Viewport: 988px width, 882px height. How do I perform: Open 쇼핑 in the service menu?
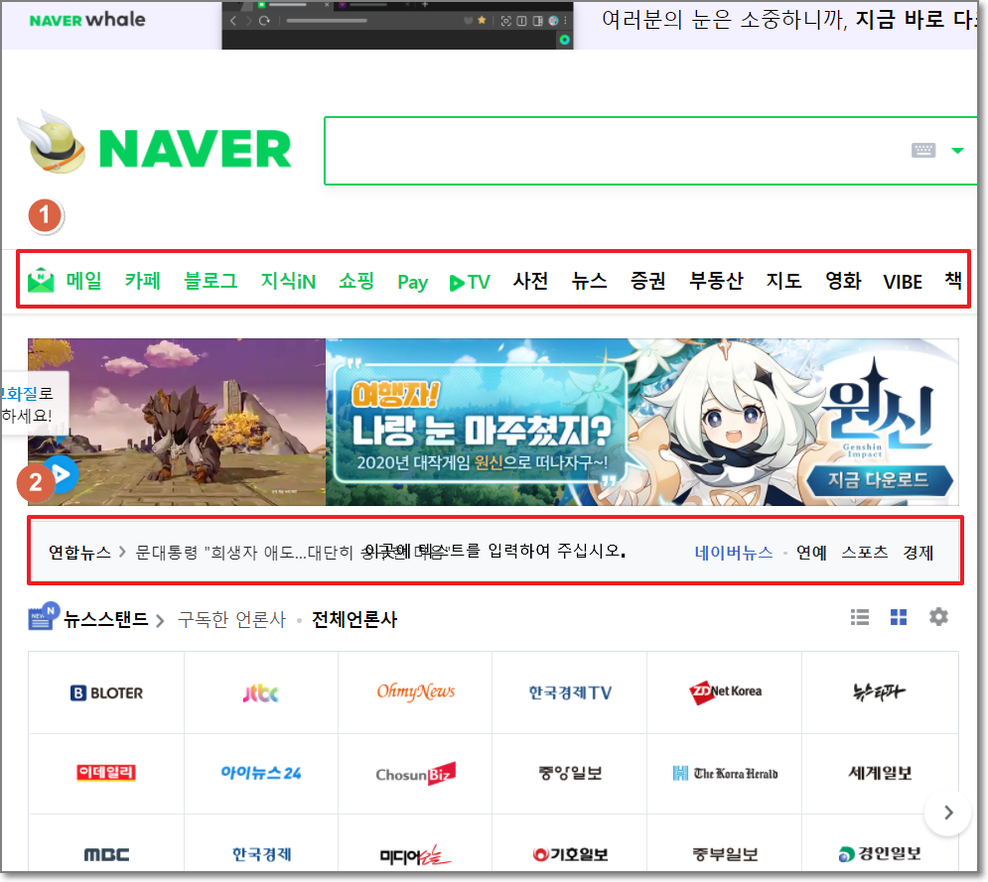coord(356,281)
